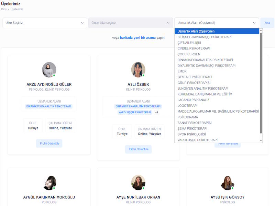Select EMDR from the specialty list
This screenshot has width=275, height=206.
(x=182, y=71)
